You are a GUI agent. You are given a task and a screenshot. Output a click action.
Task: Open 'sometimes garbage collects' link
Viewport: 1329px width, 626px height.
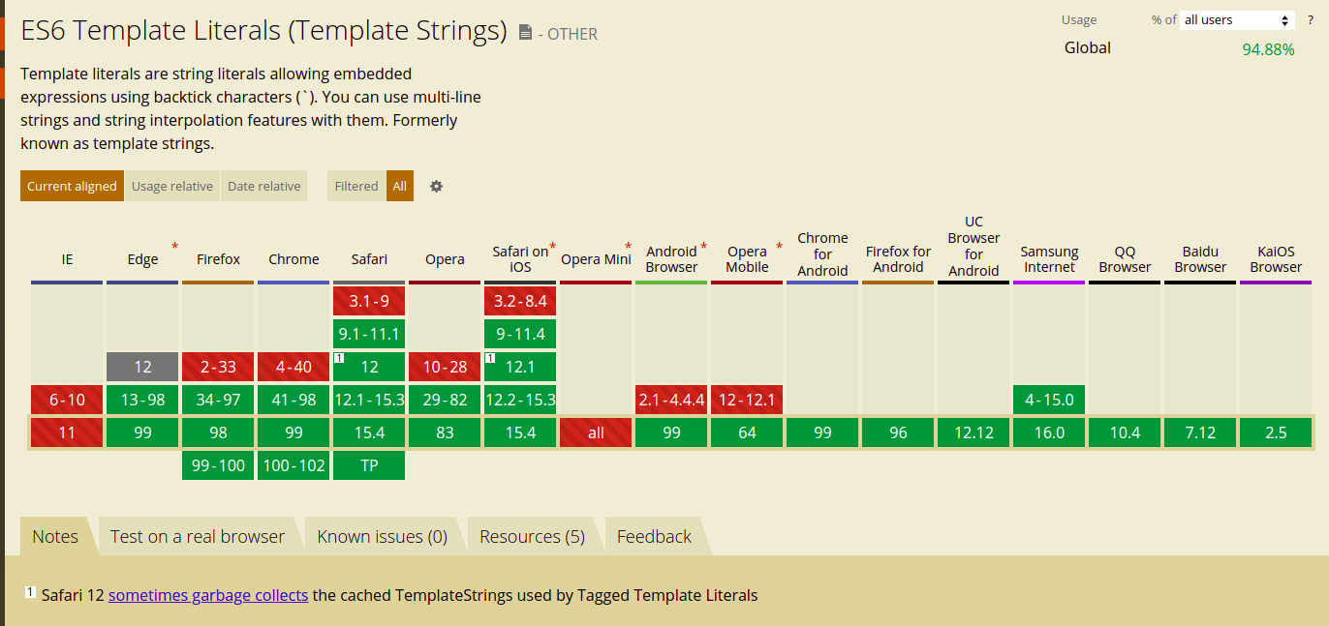[208, 596]
